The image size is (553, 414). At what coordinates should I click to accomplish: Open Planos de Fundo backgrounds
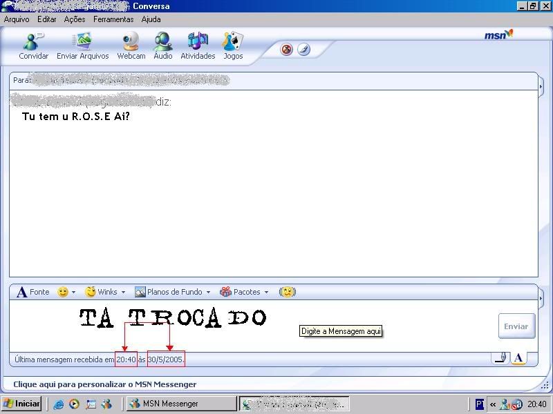168,292
